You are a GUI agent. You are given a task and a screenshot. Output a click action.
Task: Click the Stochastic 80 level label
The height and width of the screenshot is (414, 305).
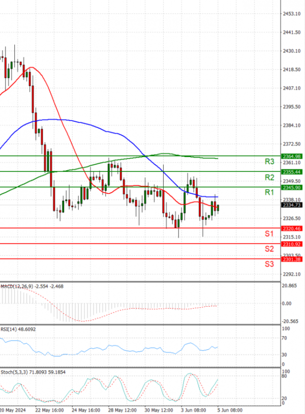coord(285,376)
